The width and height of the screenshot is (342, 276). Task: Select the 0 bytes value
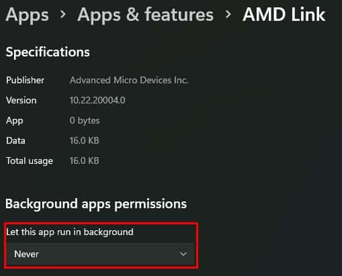coord(85,121)
